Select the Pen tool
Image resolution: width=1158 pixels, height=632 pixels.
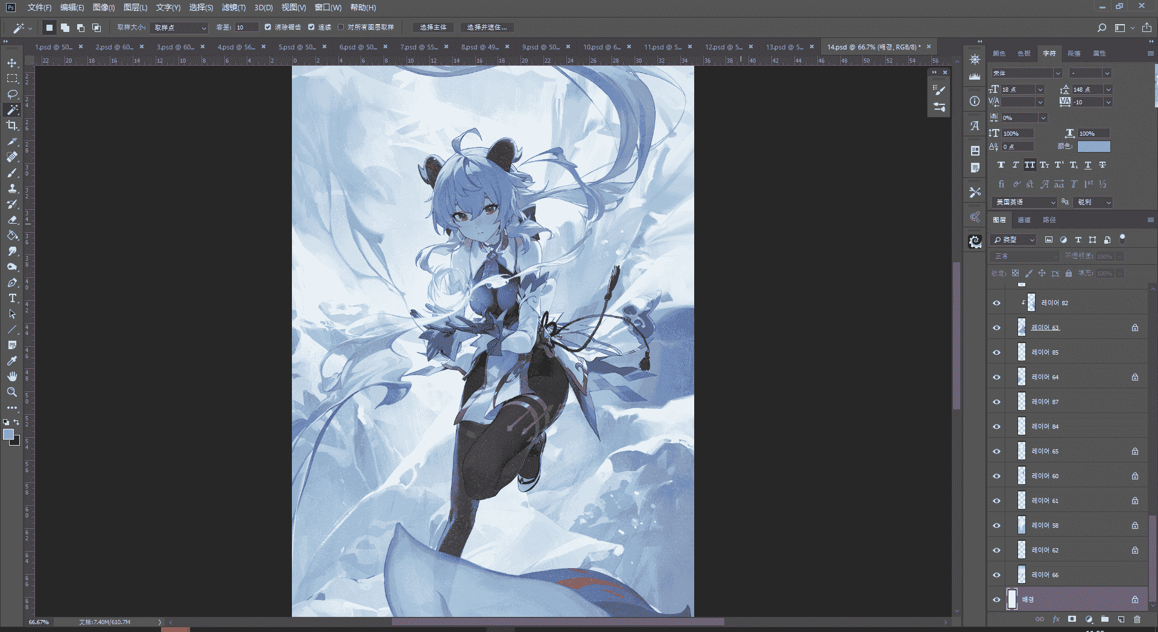point(12,282)
